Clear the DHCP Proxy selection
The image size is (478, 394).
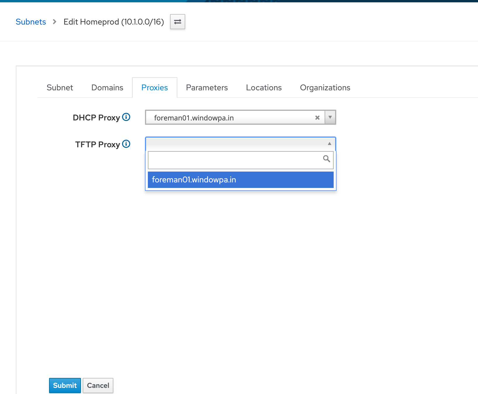tap(317, 117)
